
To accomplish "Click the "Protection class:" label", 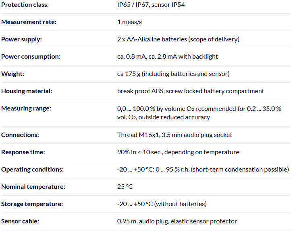I will pyautogui.click(x=24, y=5).
